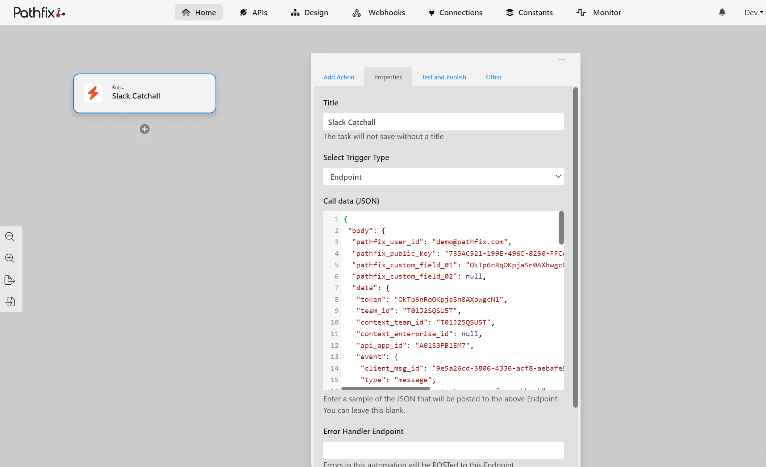Minimize the properties panel
Image resolution: width=766 pixels, height=467 pixels.
[562, 59]
